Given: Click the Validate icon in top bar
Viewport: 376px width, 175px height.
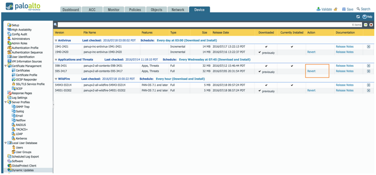Looking at the screenshot, I should coord(318,9).
